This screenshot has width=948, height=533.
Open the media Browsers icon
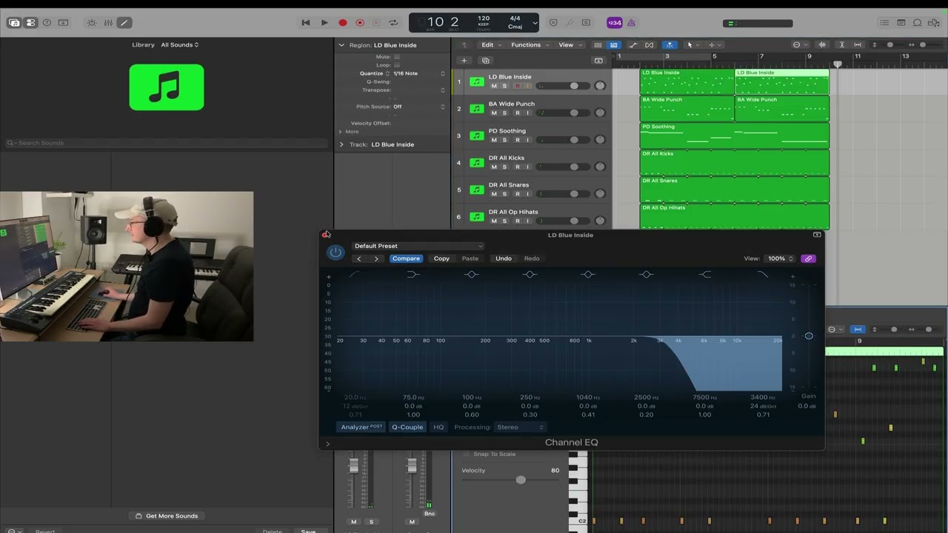point(935,23)
